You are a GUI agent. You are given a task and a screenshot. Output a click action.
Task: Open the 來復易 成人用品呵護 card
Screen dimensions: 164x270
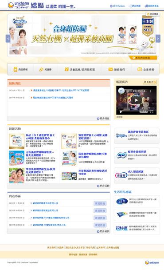(x=137, y=175)
